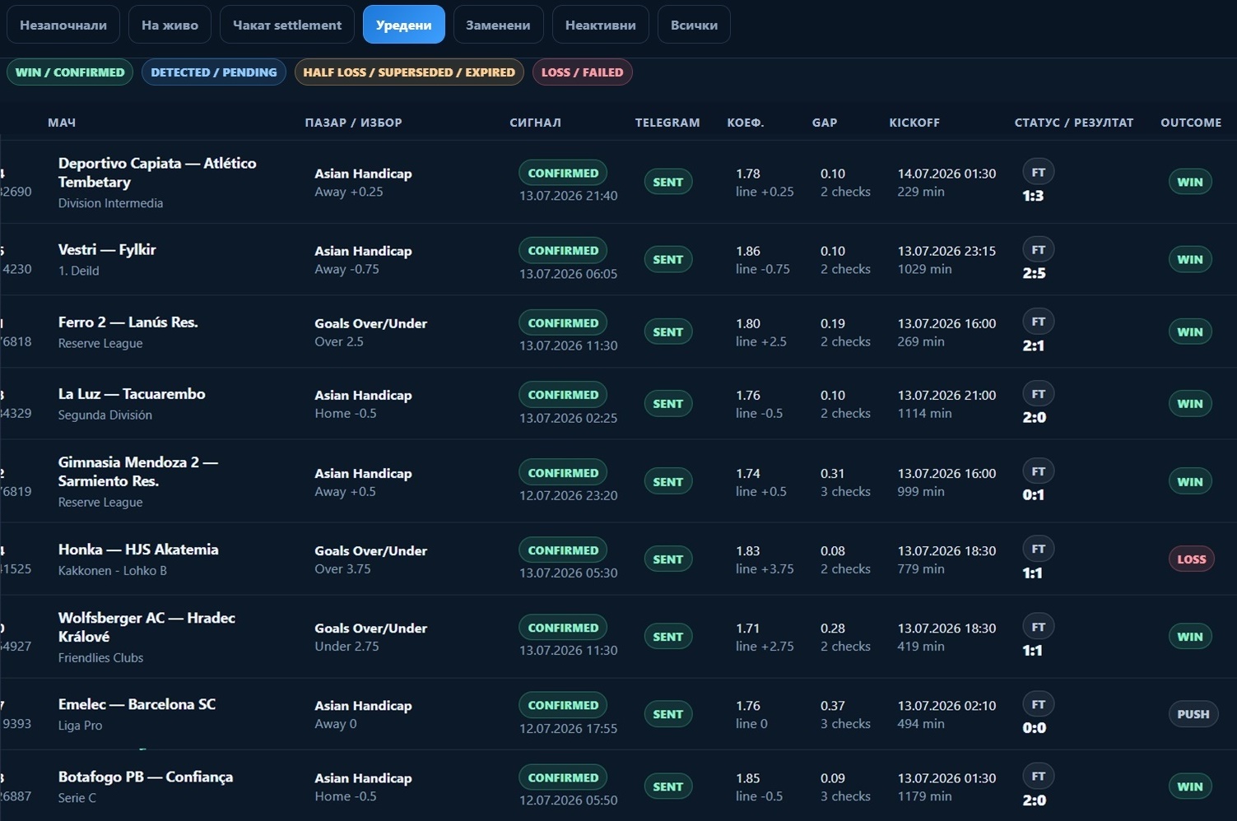Click CONFIRMED badge in Honka row
The image size is (1237, 821).
pyautogui.click(x=563, y=550)
